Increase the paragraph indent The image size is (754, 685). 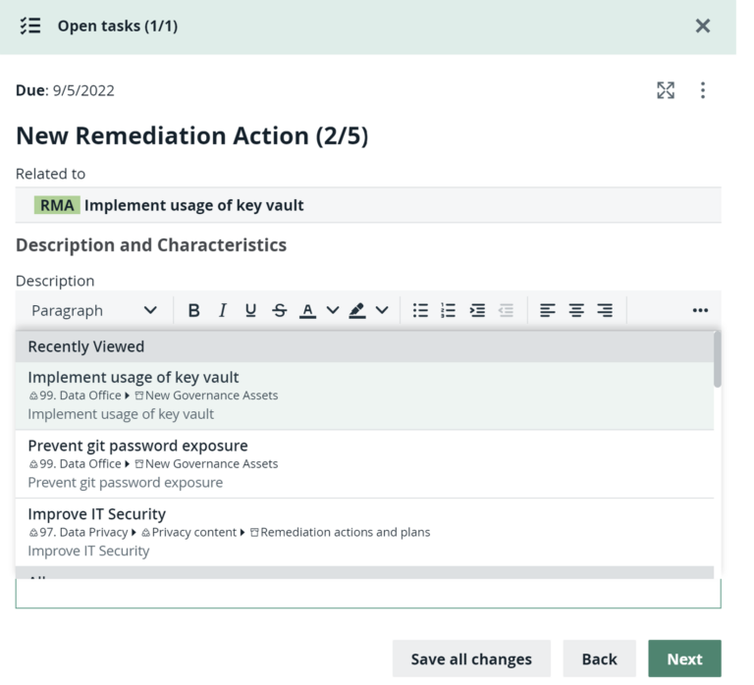click(x=477, y=310)
